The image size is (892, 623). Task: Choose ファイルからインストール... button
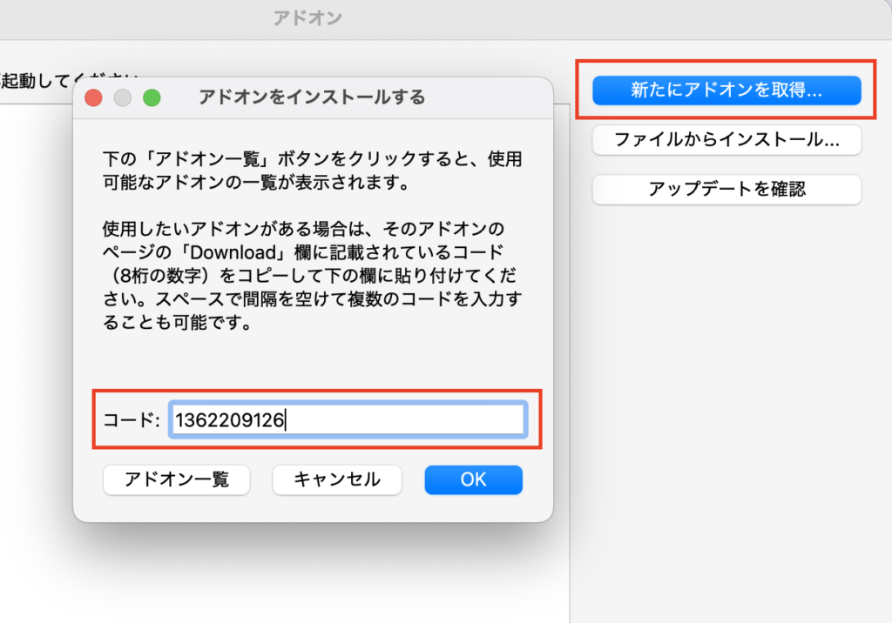coord(726,139)
